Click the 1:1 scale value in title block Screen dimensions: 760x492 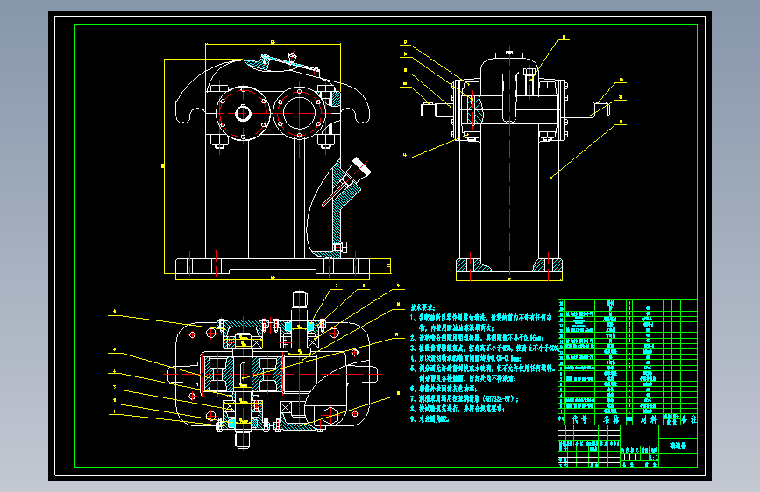tap(653, 457)
